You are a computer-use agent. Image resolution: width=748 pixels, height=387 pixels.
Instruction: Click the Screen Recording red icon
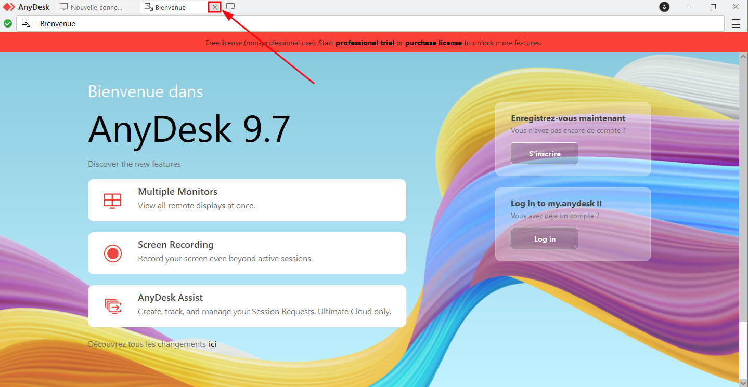tap(112, 253)
